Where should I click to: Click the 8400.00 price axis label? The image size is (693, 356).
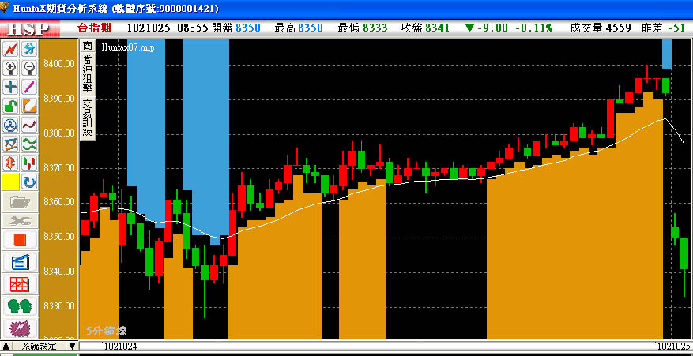point(59,64)
